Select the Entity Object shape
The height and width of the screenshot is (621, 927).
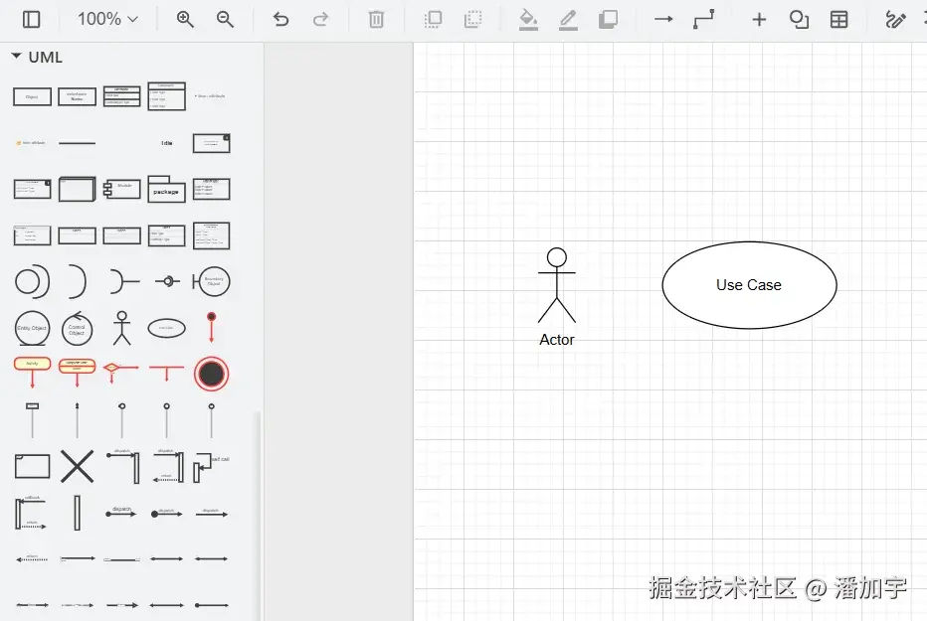(x=32, y=328)
